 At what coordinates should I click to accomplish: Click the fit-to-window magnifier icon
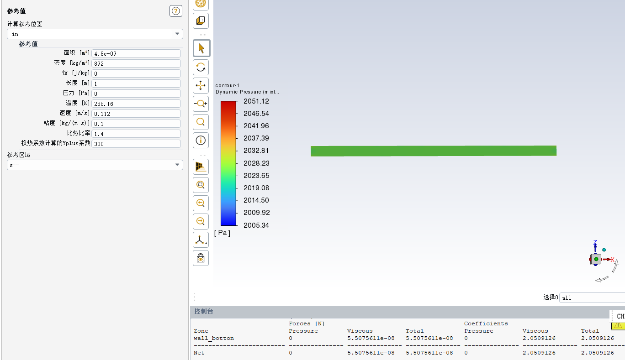coord(201,185)
